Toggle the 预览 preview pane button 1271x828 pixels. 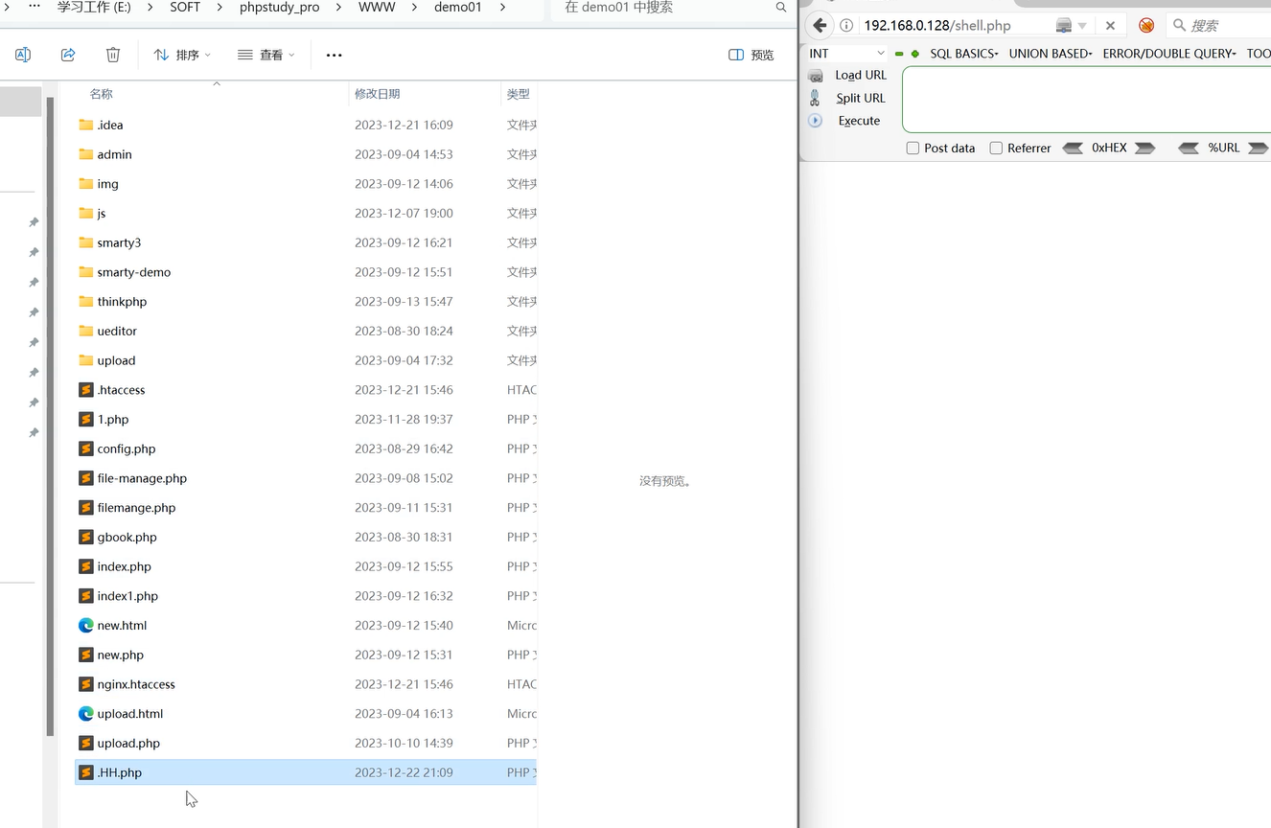point(751,55)
